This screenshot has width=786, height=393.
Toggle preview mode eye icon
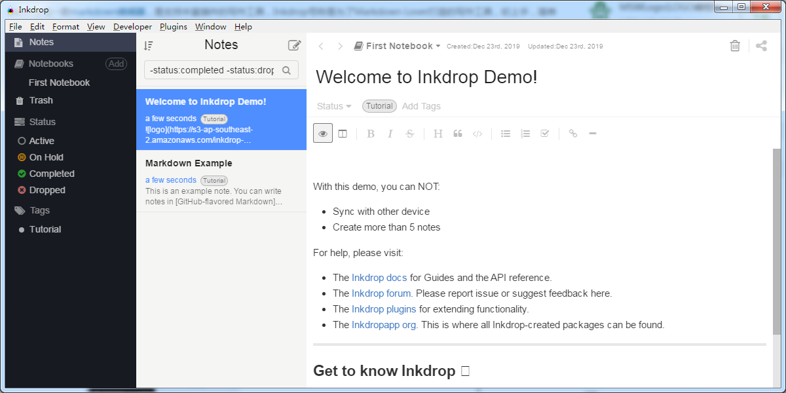coord(323,134)
